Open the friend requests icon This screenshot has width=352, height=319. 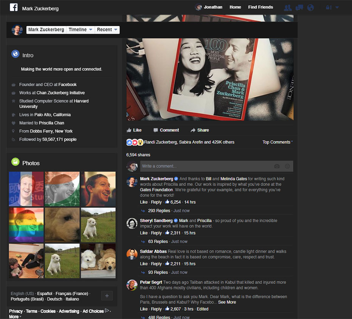[288, 7]
